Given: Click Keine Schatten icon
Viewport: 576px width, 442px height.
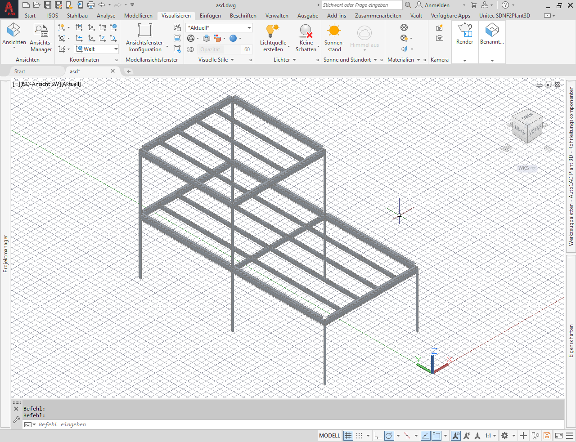Looking at the screenshot, I should (x=306, y=38).
